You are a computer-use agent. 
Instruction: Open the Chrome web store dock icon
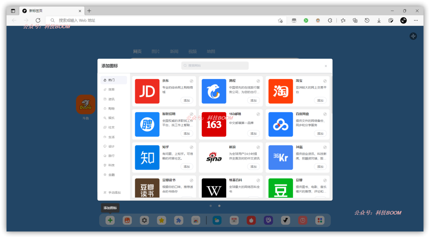(196, 220)
